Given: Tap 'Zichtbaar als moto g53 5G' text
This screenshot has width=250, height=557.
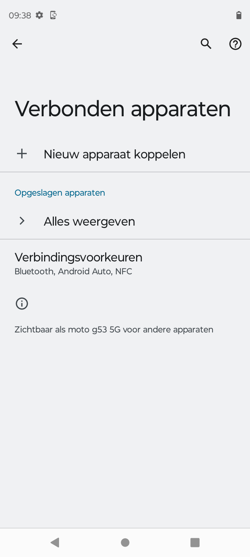Looking at the screenshot, I should pos(68,329).
